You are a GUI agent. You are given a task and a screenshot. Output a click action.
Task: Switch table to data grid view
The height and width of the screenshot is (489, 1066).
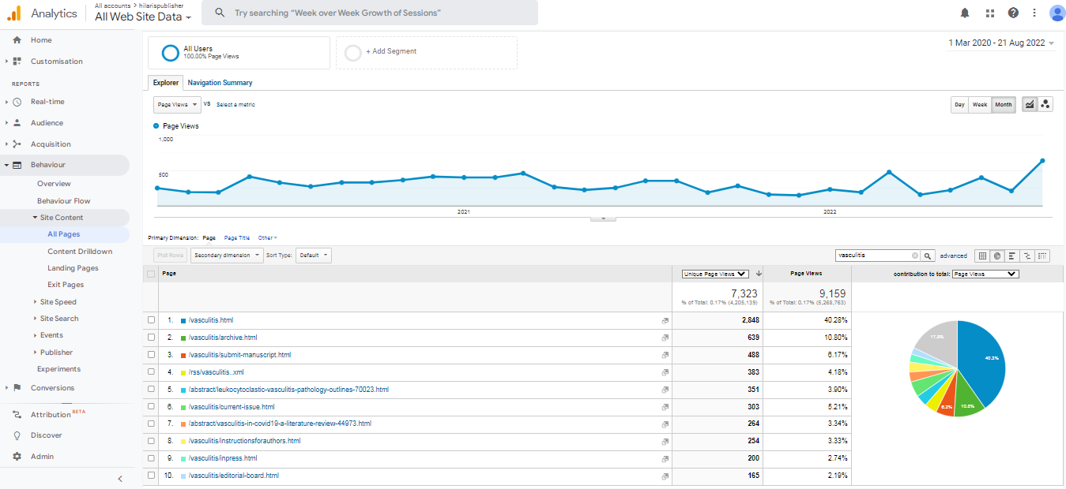981,256
